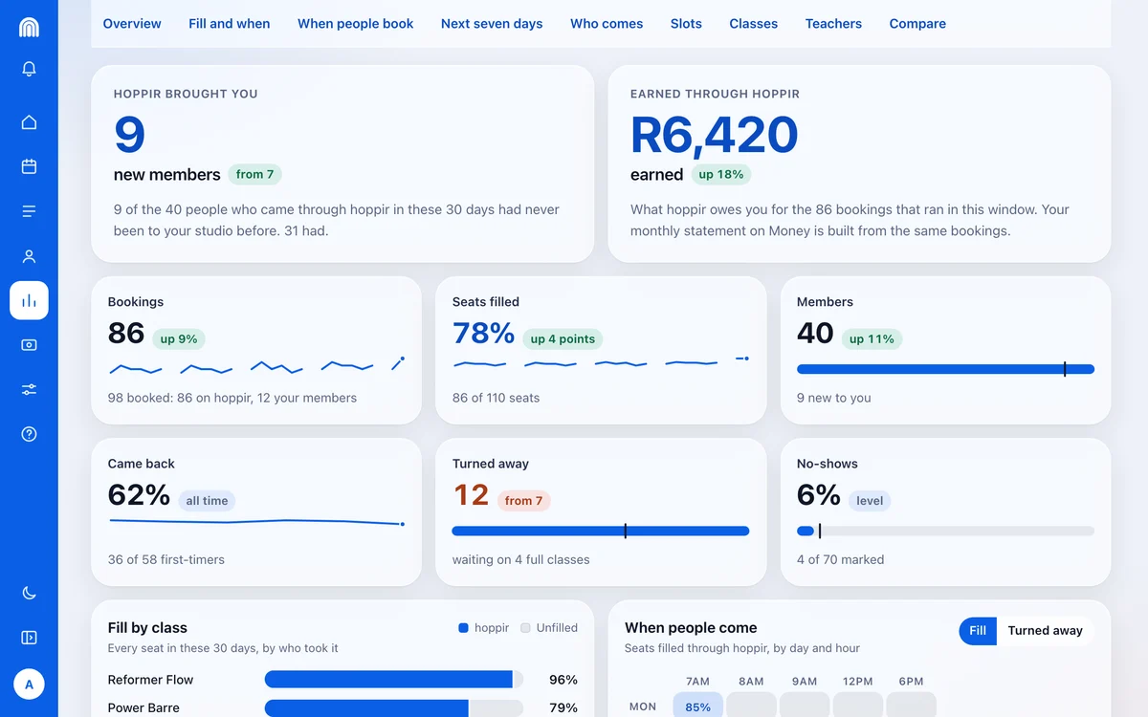
Task: Open the When people book tab
Action: click(x=356, y=24)
